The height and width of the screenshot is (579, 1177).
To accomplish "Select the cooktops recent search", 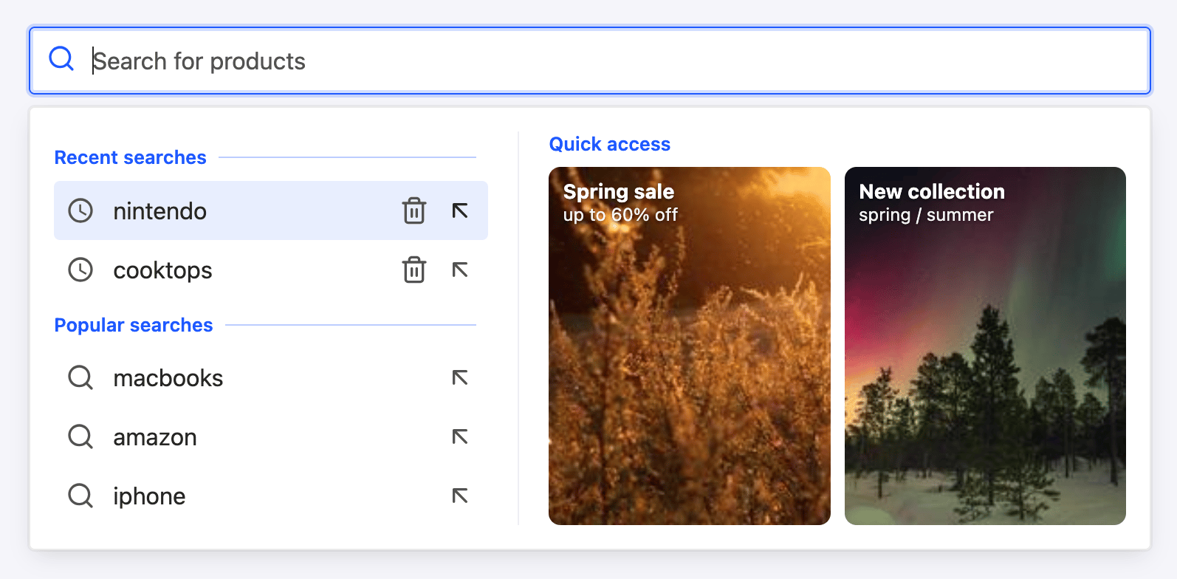I will pos(271,270).
